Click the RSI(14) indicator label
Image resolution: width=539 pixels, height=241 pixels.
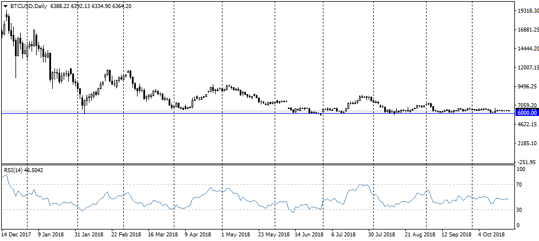(x=14, y=170)
